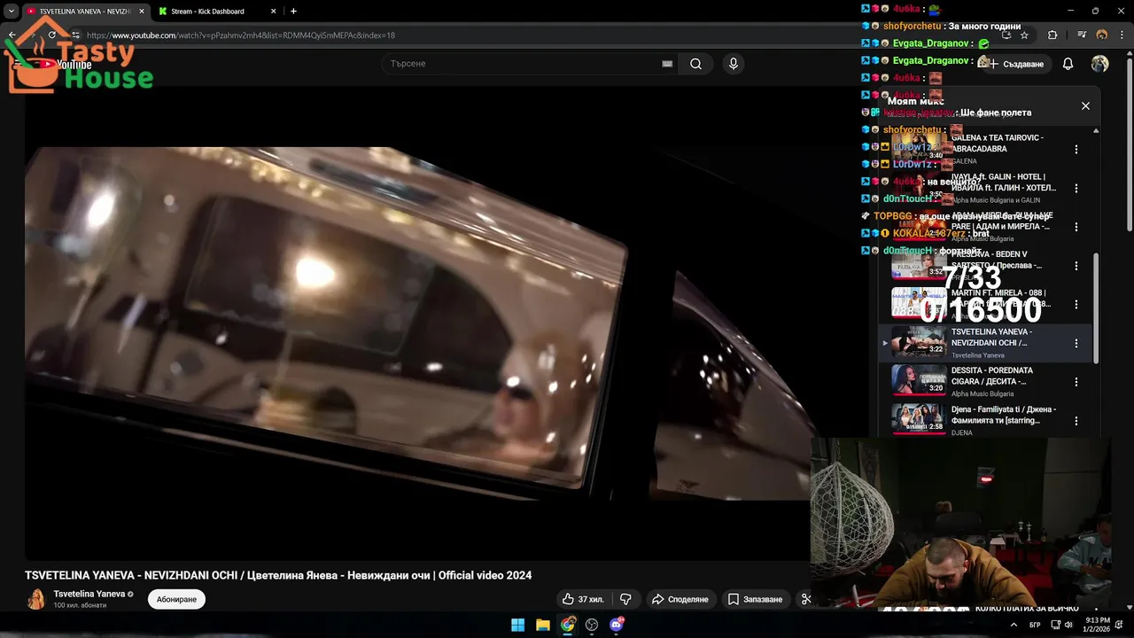Click the clip scissors icon

[805, 599]
